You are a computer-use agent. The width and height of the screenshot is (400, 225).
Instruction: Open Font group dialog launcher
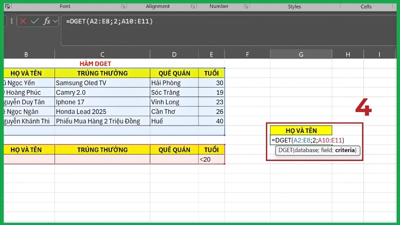click(x=123, y=6)
